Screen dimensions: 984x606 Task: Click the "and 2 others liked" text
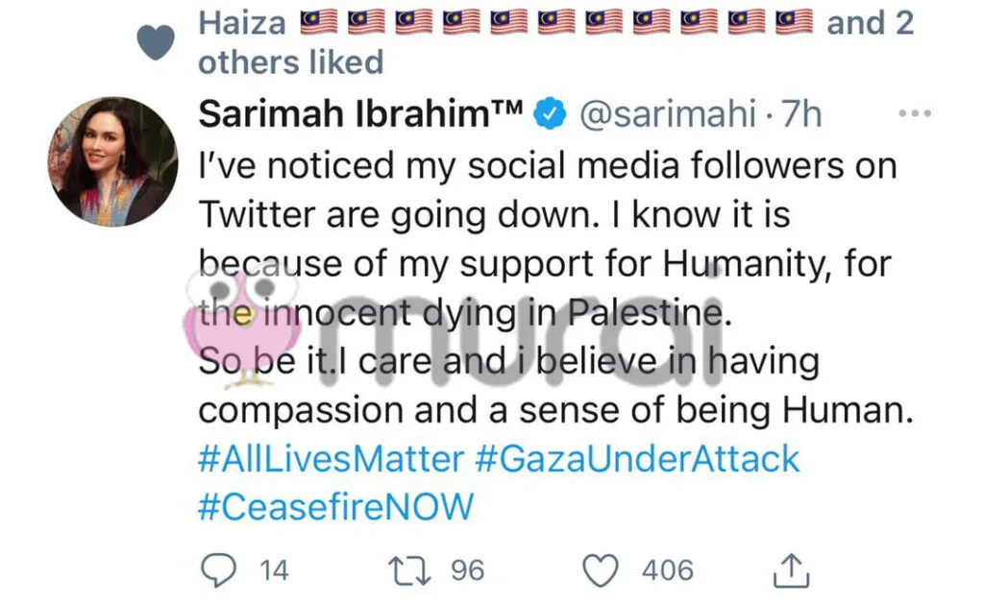[290, 62]
